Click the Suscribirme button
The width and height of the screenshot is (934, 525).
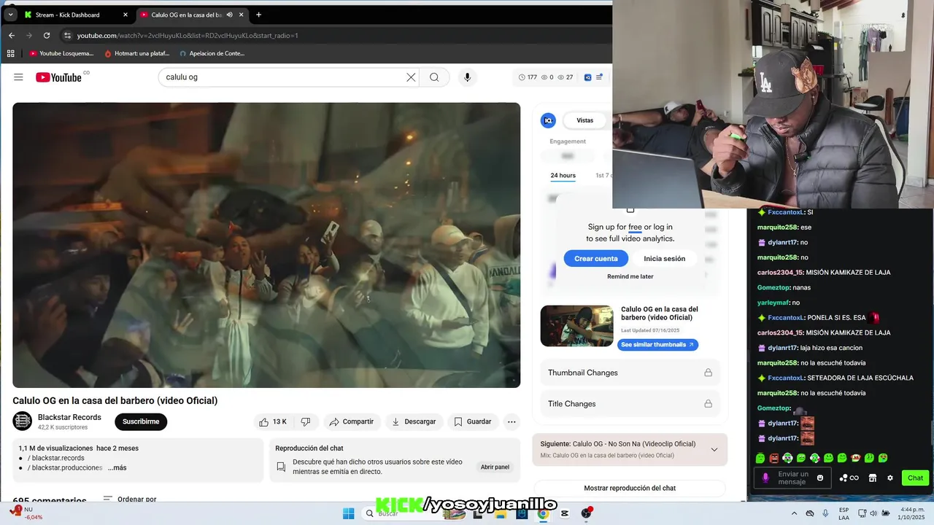point(141,421)
